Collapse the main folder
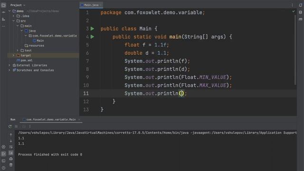 click(x=18, y=26)
